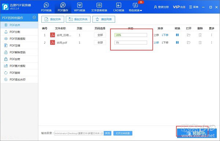Pause conversion of row 1
Image resolution: width=220 pixels, height=141 pixels.
coord(177,35)
